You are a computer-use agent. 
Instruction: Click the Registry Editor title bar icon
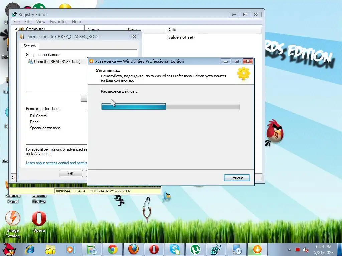[14, 15]
